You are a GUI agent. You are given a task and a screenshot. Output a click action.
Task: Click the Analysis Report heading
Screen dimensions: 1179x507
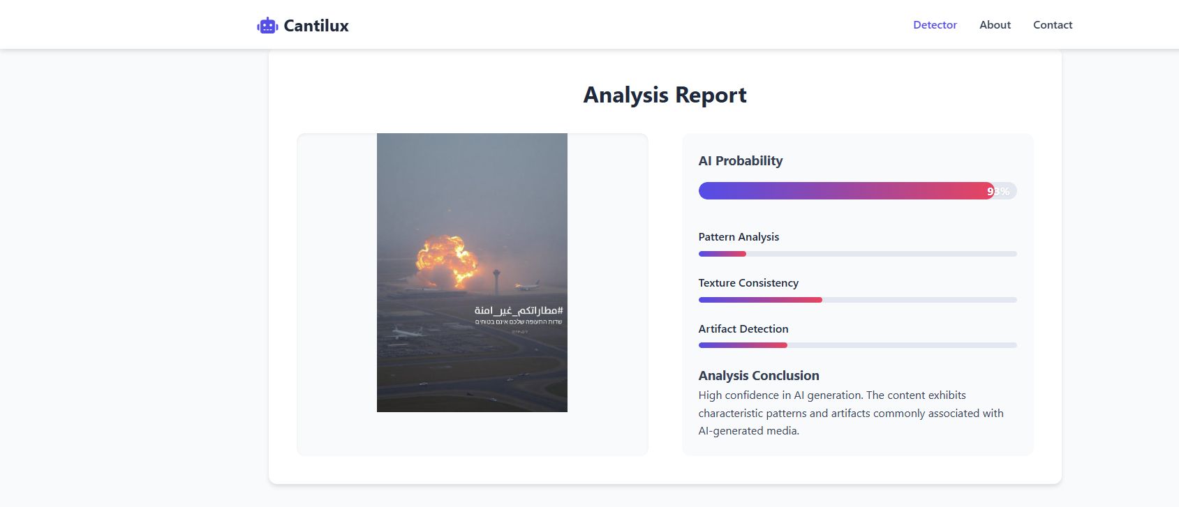(665, 95)
